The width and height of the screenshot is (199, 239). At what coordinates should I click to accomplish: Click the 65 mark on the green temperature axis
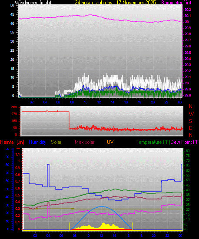(188, 166)
